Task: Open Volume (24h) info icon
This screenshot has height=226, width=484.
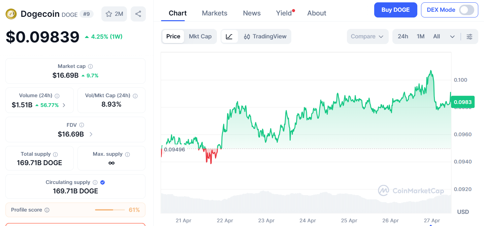Action: pos(57,96)
